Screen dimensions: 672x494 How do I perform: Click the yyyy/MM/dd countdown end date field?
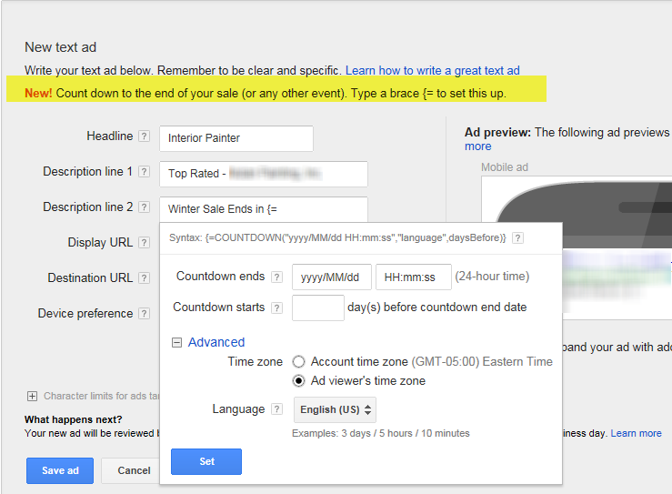pos(331,277)
